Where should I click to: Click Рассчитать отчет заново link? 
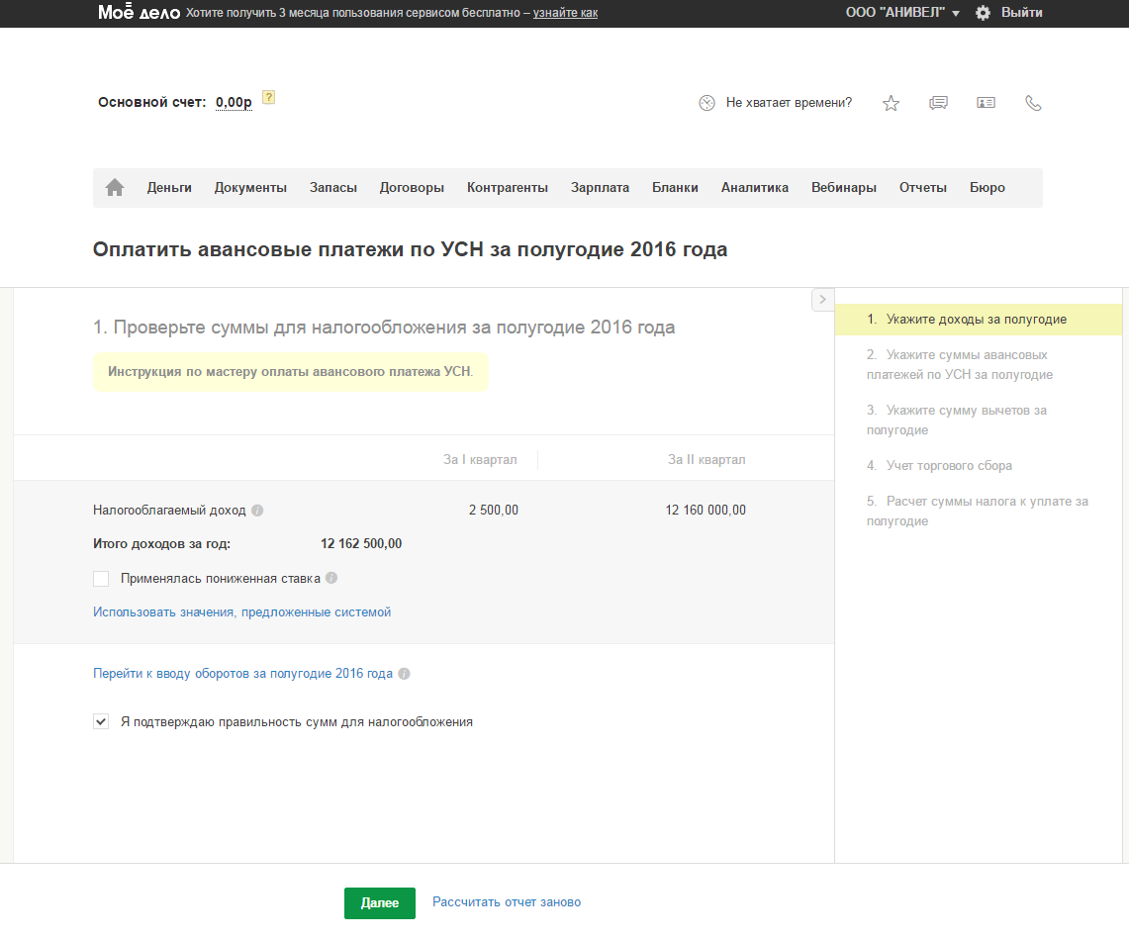tap(507, 902)
